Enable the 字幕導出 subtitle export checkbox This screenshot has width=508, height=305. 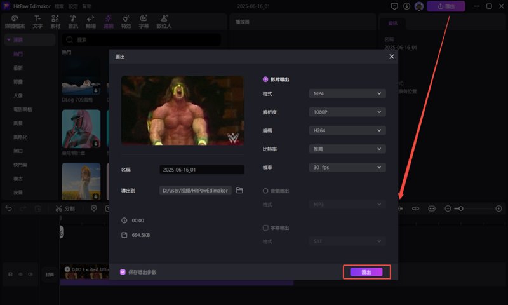point(265,227)
